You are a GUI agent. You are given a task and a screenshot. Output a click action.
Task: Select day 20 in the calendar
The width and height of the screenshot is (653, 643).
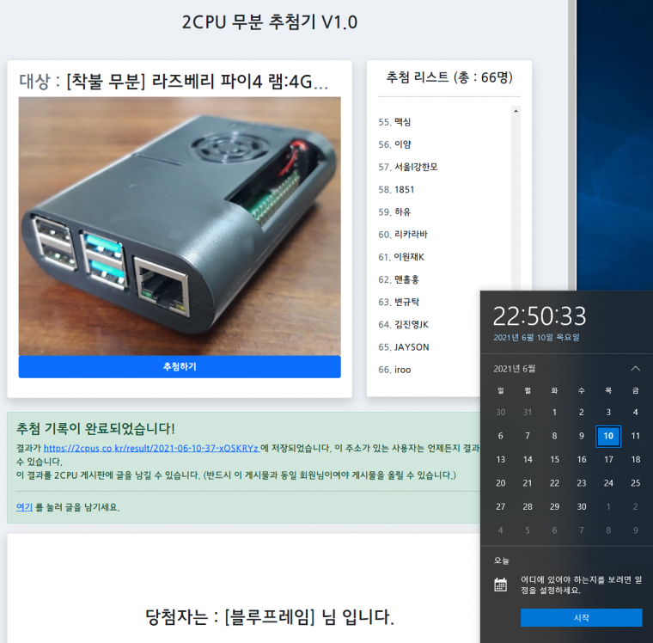point(501,483)
